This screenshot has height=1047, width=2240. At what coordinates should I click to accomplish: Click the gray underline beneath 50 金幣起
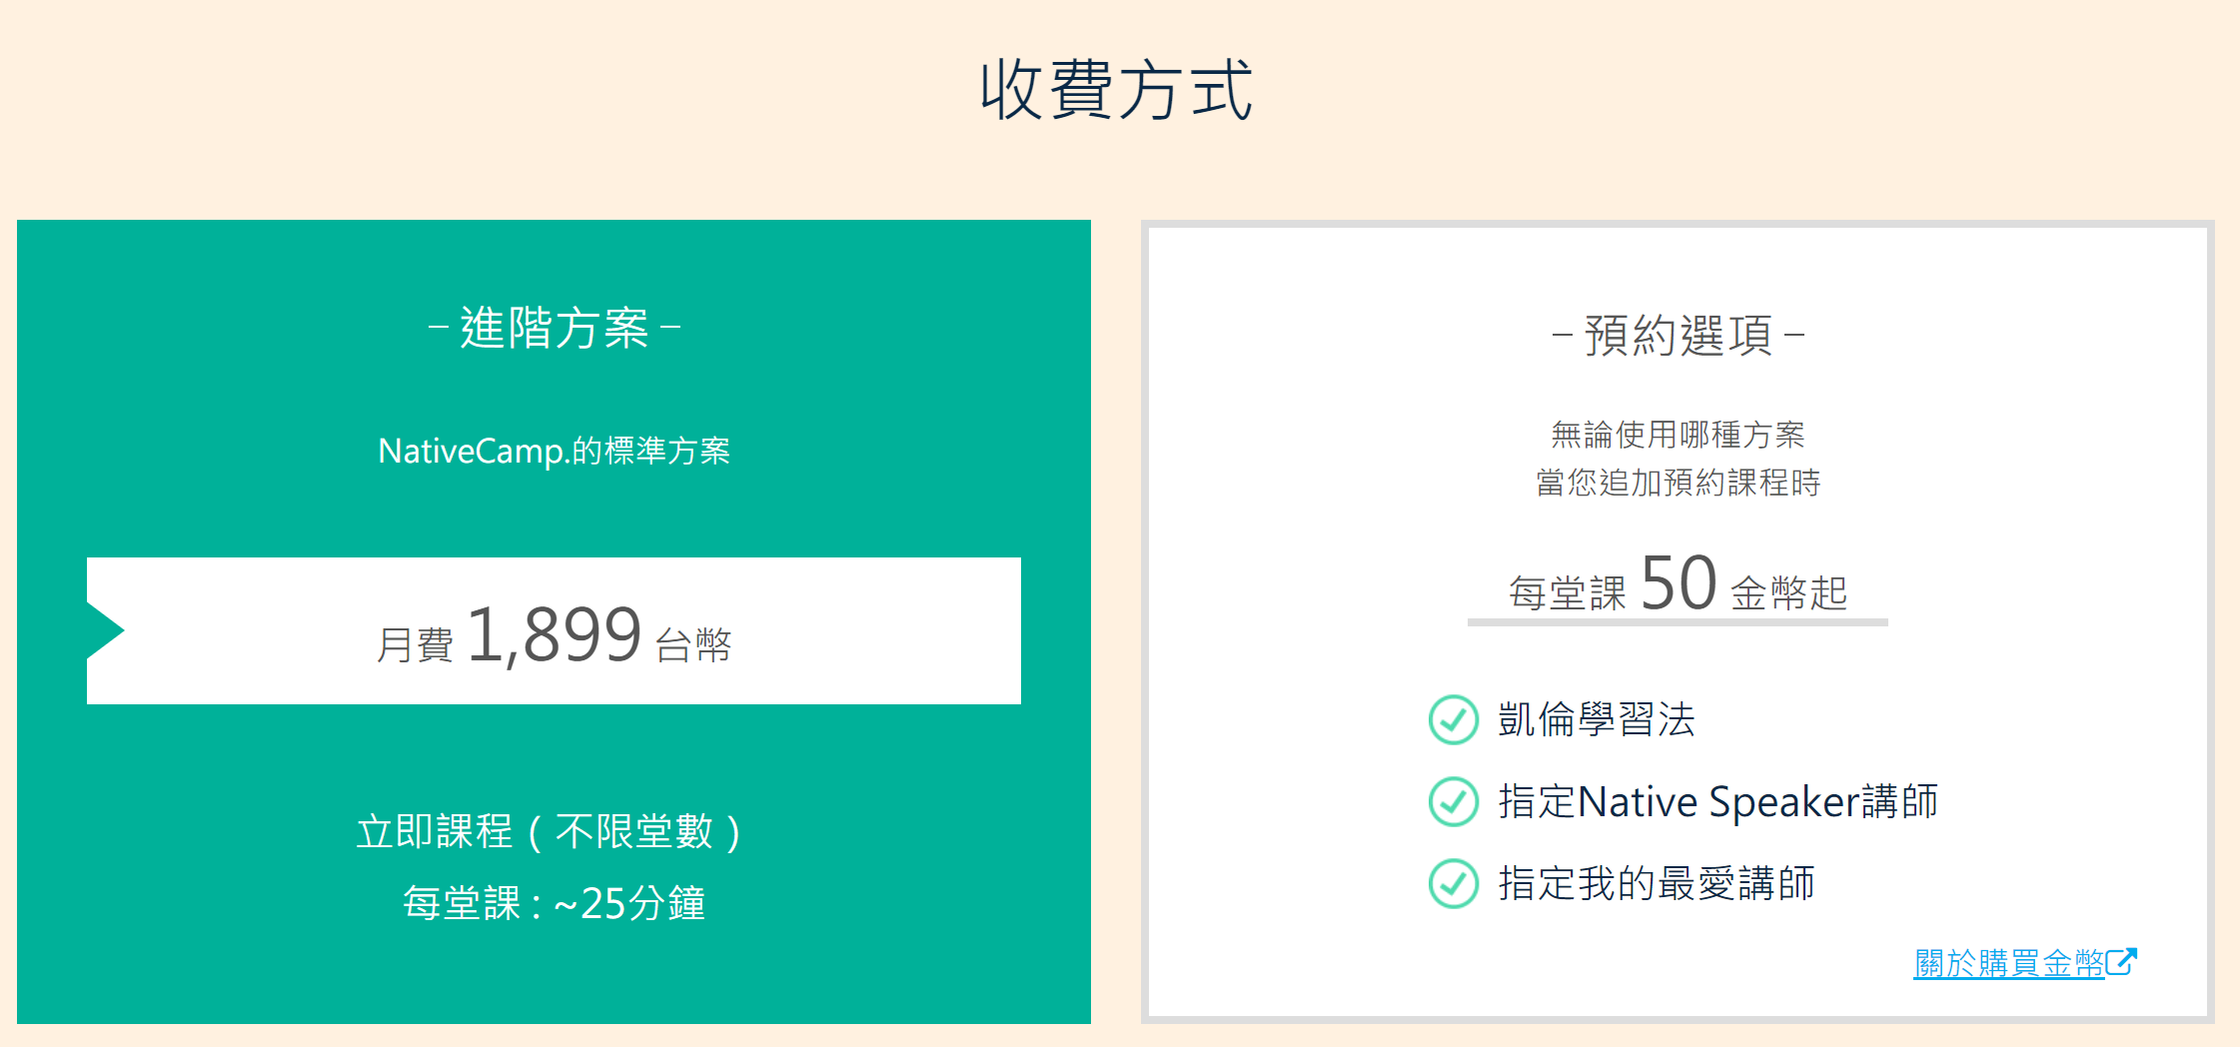(1678, 622)
